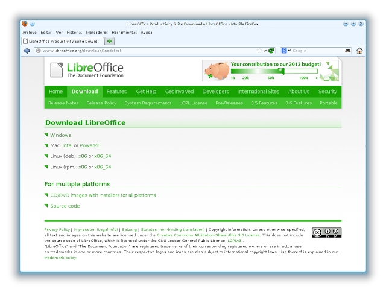Image resolution: width=386 pixels, height=292 pixels.
Task: Reload the page with the refresh icon
Action: pos(271,51)
